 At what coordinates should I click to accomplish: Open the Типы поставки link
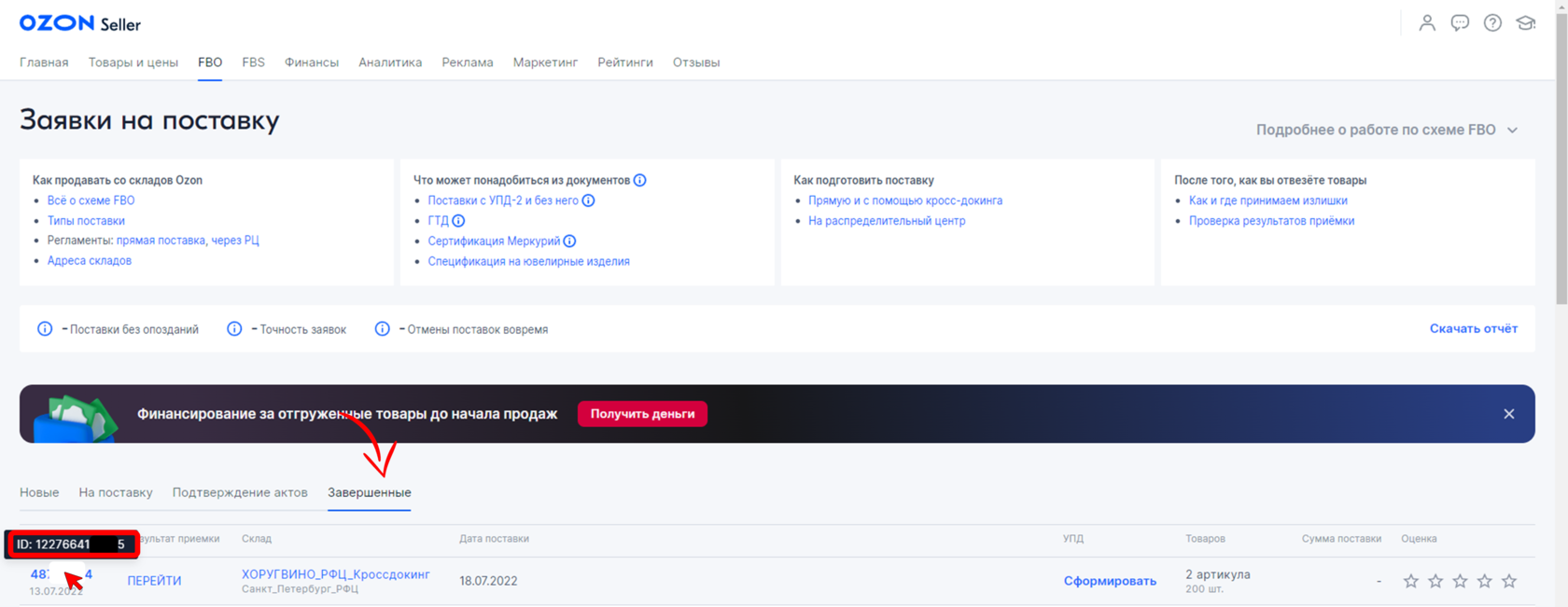[86, 221]
